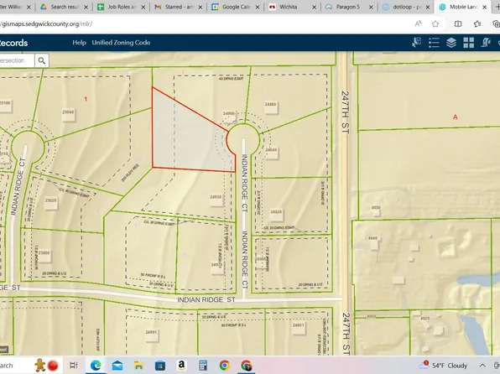Open the layers panel
500x374 pixels.
pyautogui.click(x=451, y=43)
